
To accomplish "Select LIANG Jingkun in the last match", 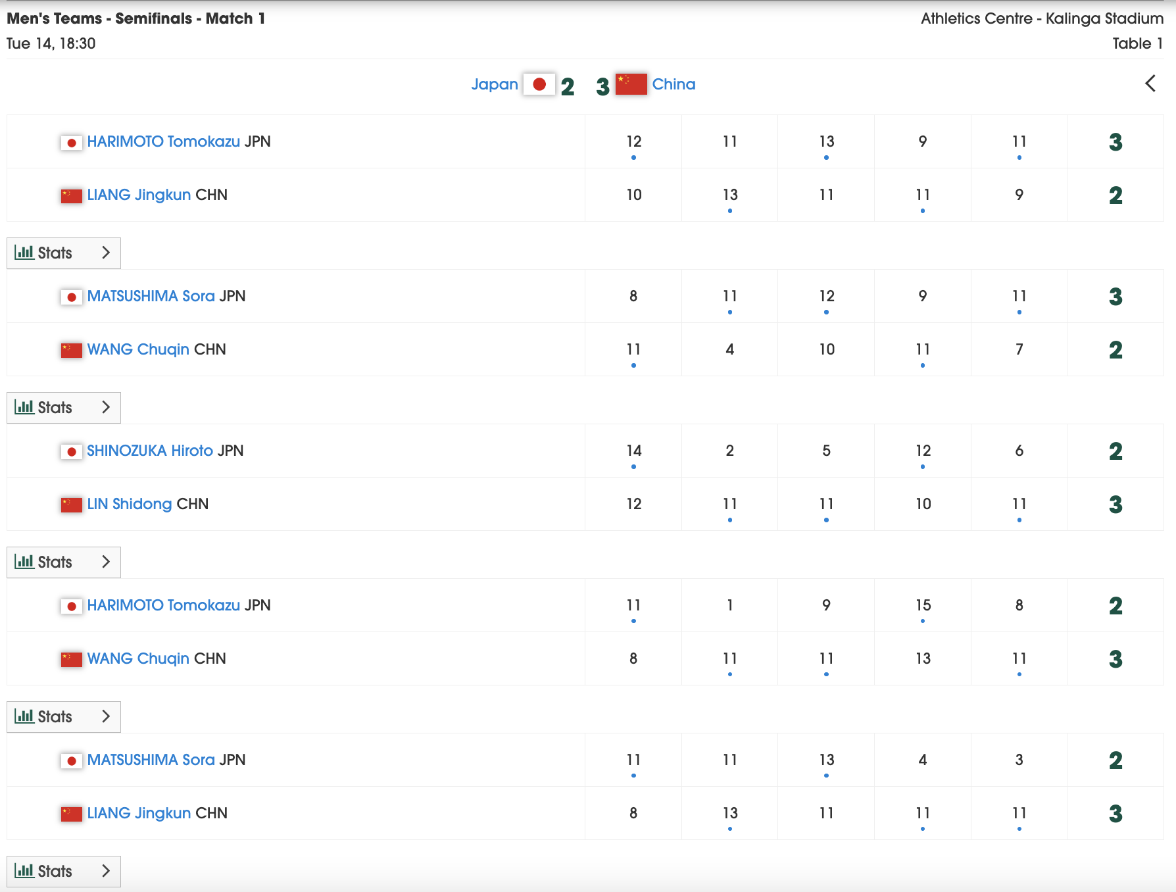I will click(139, 813).
